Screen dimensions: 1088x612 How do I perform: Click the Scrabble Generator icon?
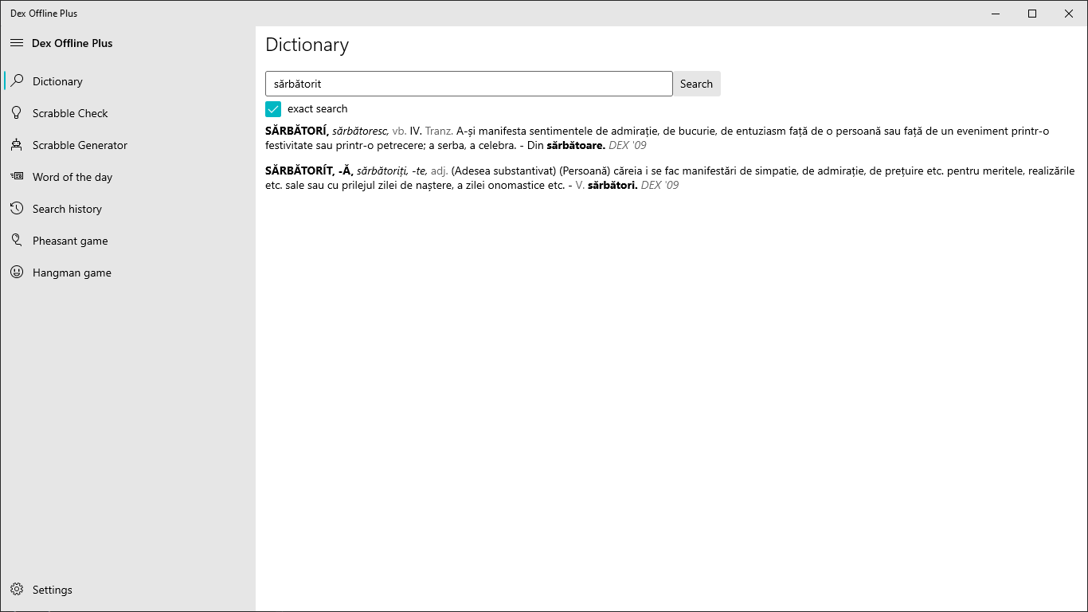tap(17, 145)
